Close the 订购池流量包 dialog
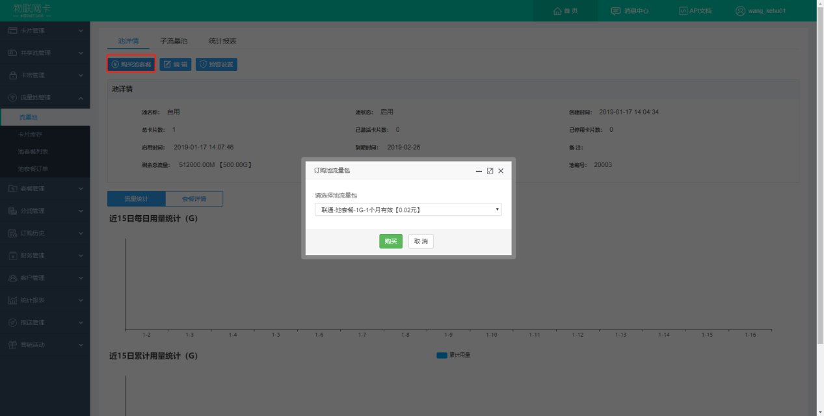Screen dimensions: 824x416 point(501,171)
